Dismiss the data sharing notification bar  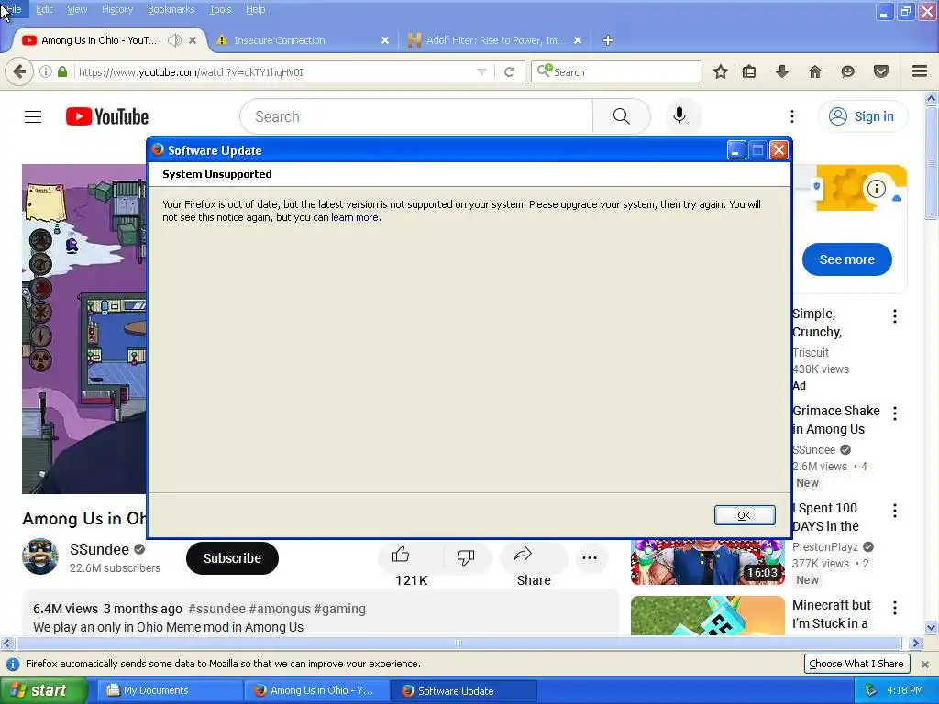pyautogui.click(x=925, y=664)
